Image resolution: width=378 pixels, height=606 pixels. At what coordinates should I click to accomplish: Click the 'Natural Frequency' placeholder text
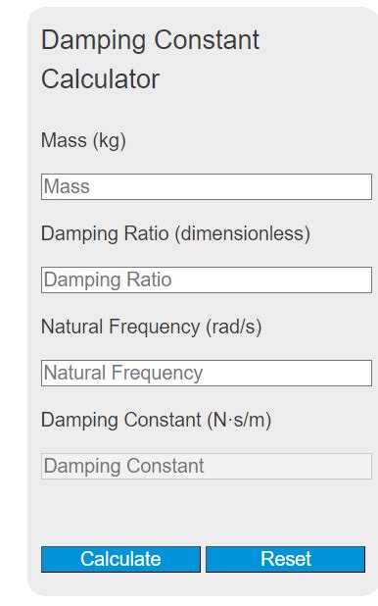(x=123, y=374)
